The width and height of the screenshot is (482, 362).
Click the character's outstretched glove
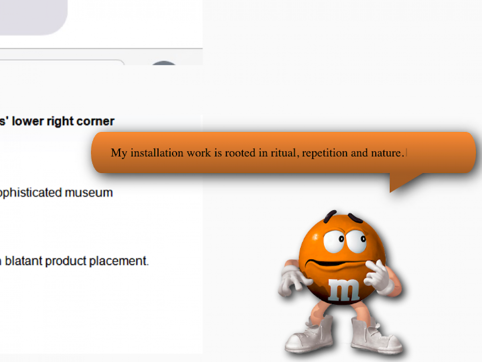292,280
